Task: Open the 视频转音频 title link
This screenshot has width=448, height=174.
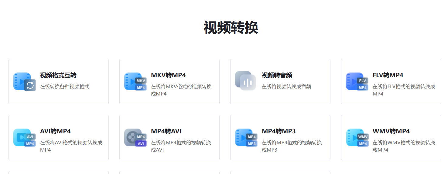Action: 277,75
